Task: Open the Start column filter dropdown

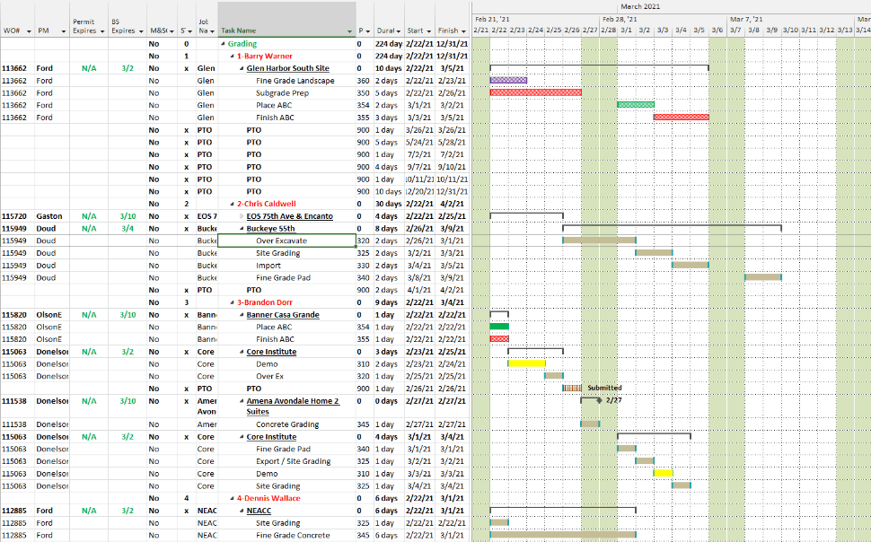Action: (428, 31)
